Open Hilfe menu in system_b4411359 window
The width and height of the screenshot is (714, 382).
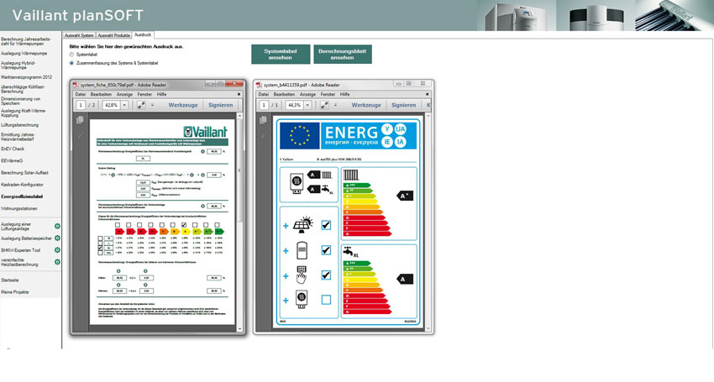344,94
